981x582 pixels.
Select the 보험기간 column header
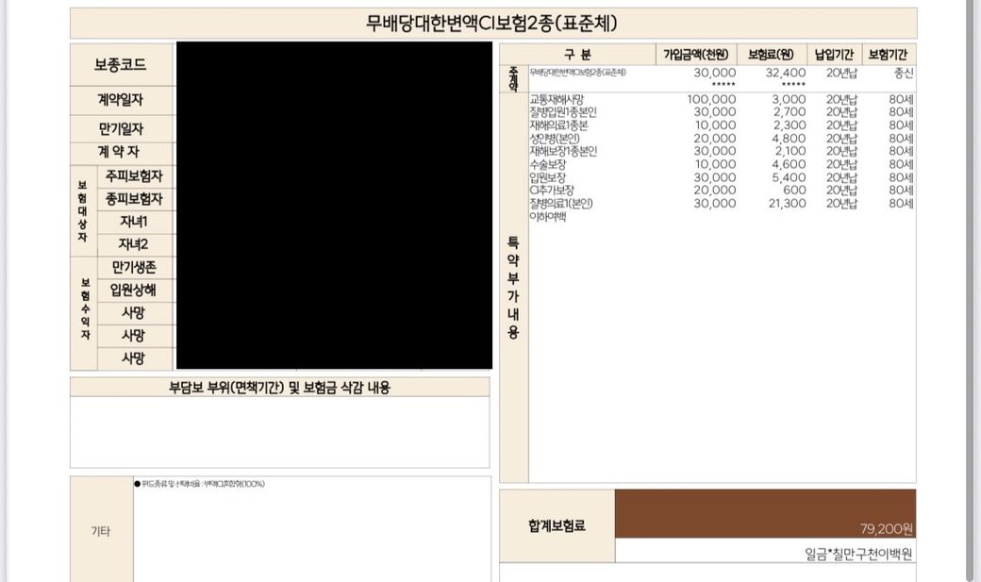click(x=889, y=55)
